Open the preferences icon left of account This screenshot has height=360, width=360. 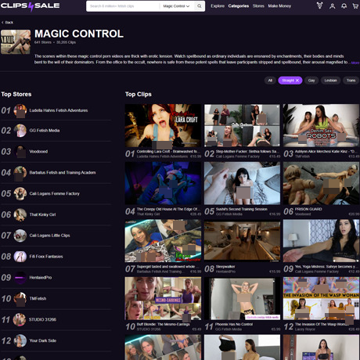(x=319, y=5)
